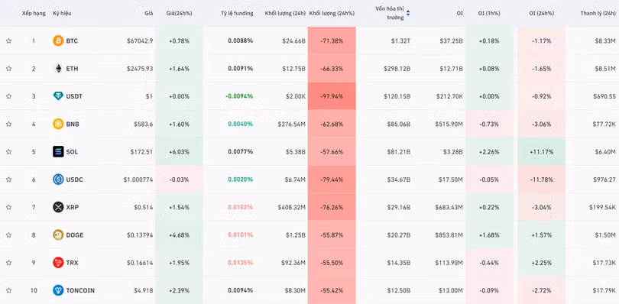Click USDC OI 24h change -11.78%
The image size is (619, 304).
pyautogui.click(x=541, y=179)
